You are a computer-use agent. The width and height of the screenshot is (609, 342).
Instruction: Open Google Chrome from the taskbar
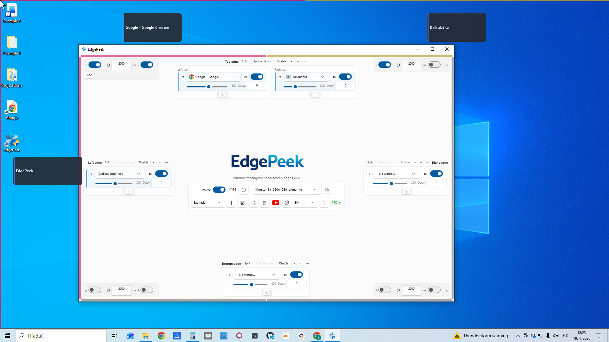click(x=161, y=336)
